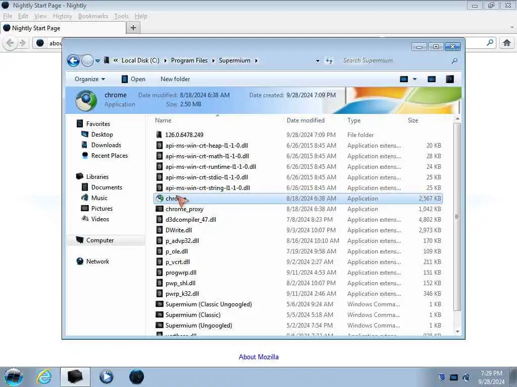The height and width of the screenshot is (387, 517).
Task: Click the refresh icon beside the address bar
Action: pos(329,60)
